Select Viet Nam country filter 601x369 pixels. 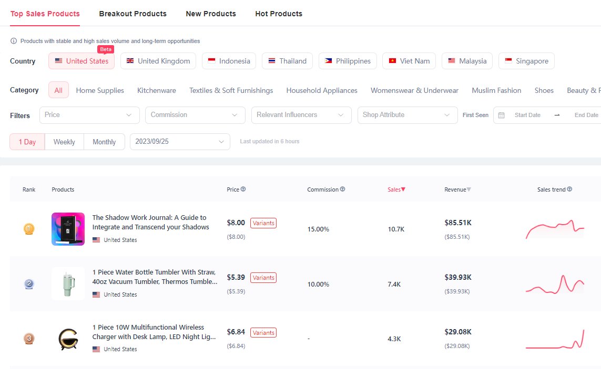pos(410,61)
